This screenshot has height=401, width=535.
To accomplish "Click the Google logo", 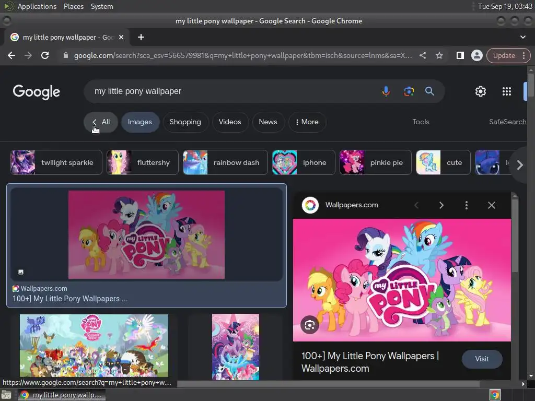I will coord(37,92).
